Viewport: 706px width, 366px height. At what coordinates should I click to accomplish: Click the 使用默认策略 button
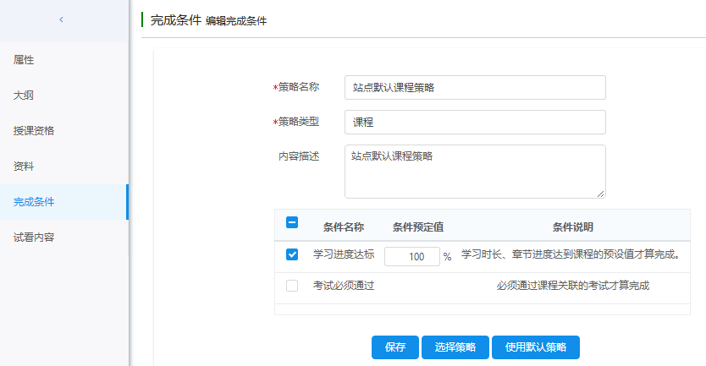pyautogui.click(x=535, y=347)
